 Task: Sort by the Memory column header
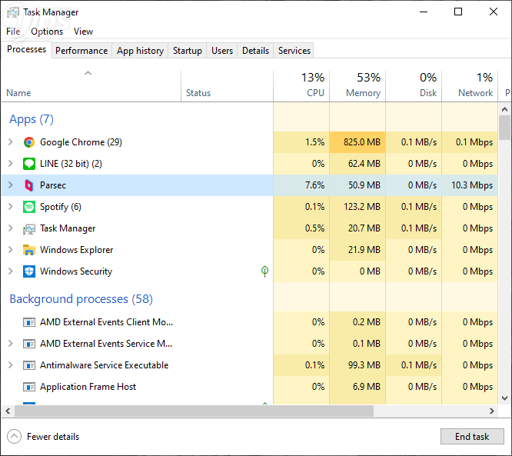pyautogui.click(x=357, y=85)
